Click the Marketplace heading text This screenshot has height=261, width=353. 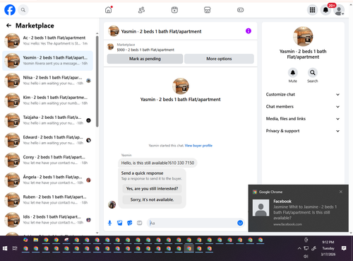coord(35,25)
